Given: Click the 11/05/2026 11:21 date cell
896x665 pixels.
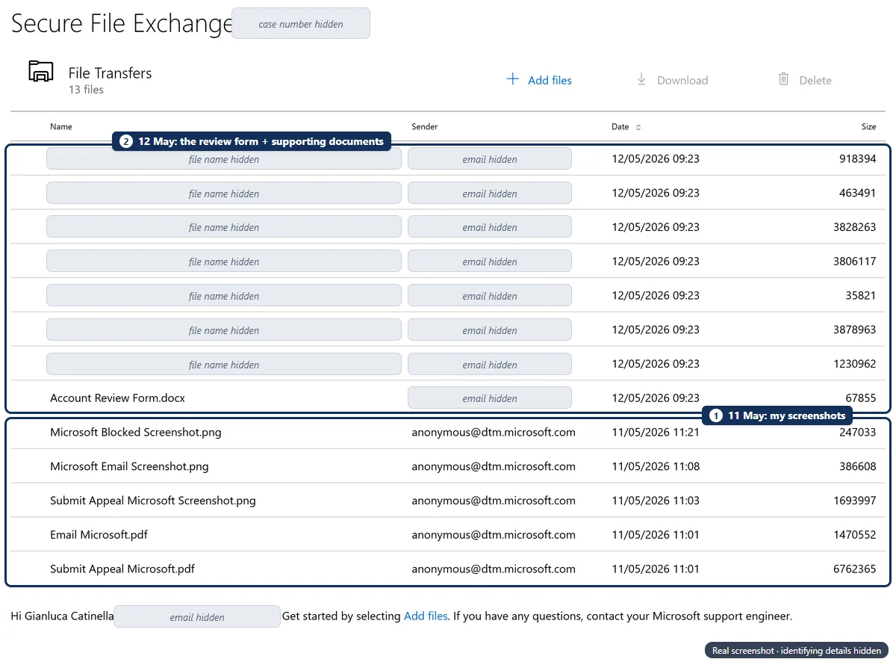Looking at the screenshot, I should [x=656, y=432].
